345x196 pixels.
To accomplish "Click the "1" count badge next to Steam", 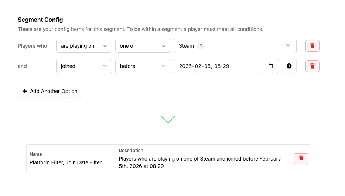I will pos(201,46).
